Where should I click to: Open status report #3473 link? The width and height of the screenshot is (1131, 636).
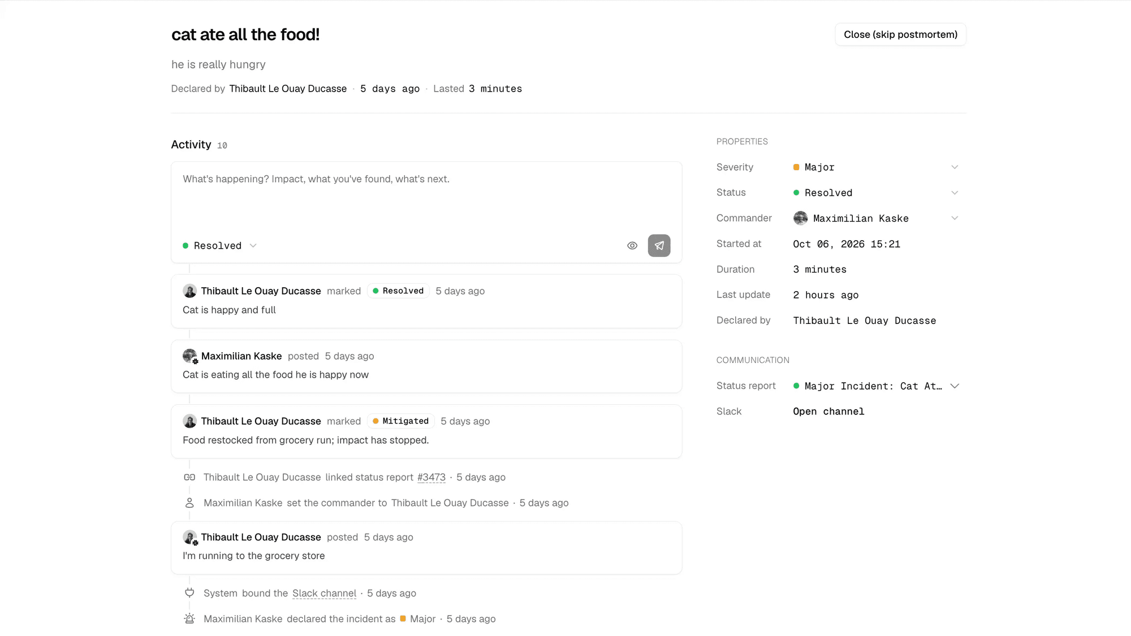(x=431, y=477)
